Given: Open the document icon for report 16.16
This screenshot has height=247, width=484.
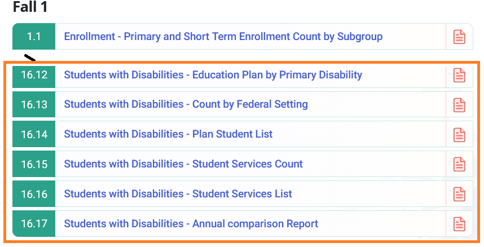Looking at the screenshot, I should [x=459, y=194].
